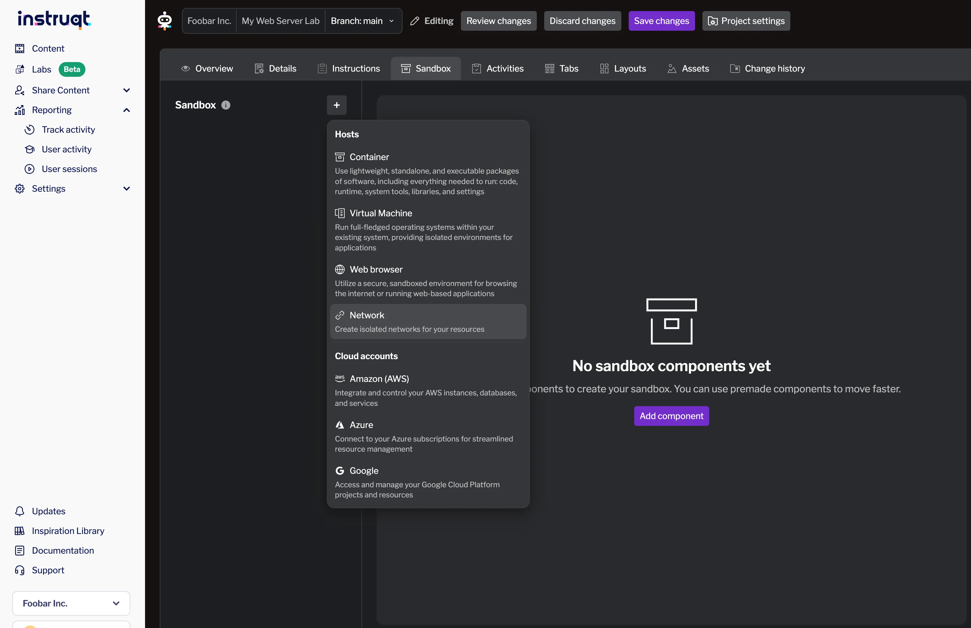Open Track activity in sidebar
Screen dimensions: 971x628
tap(68, 130)
